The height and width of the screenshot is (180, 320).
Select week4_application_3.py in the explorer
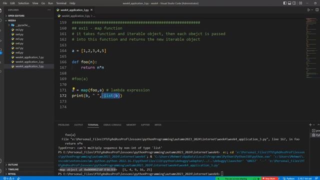coord(29,66)
